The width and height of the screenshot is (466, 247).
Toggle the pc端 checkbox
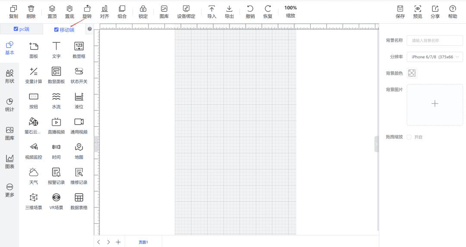[x=16, y=29]
